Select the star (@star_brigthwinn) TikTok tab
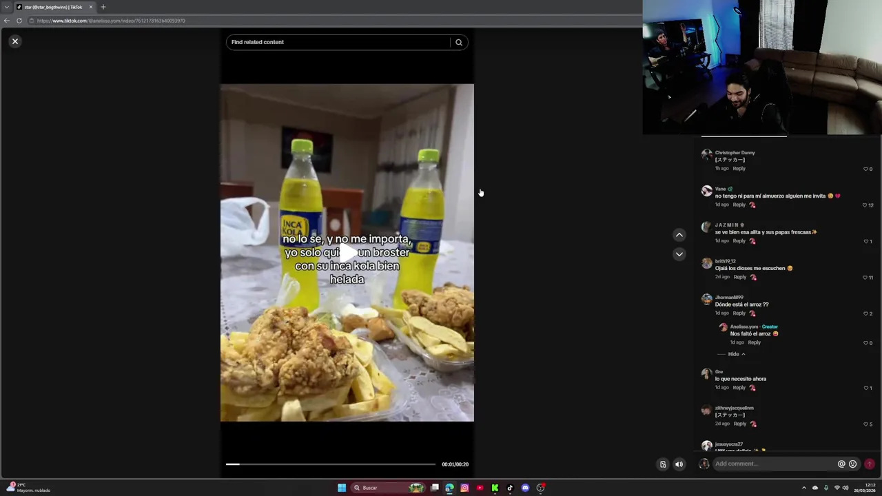Screen dimensions: 882x496 [x=54, y=7]
